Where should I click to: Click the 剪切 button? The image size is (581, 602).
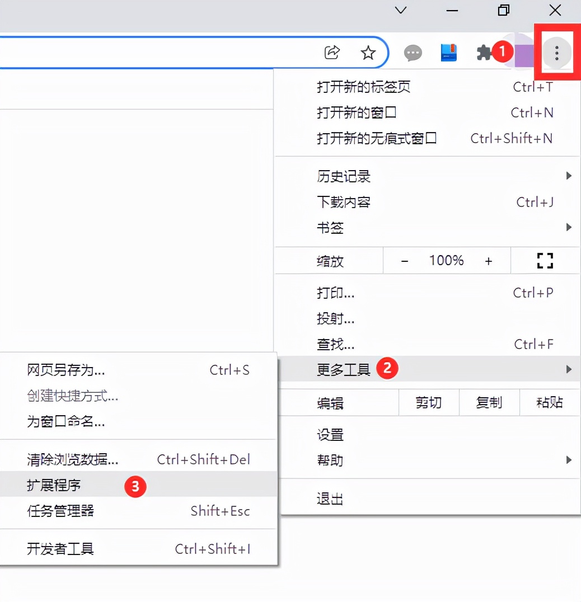[x=429, y=403]
